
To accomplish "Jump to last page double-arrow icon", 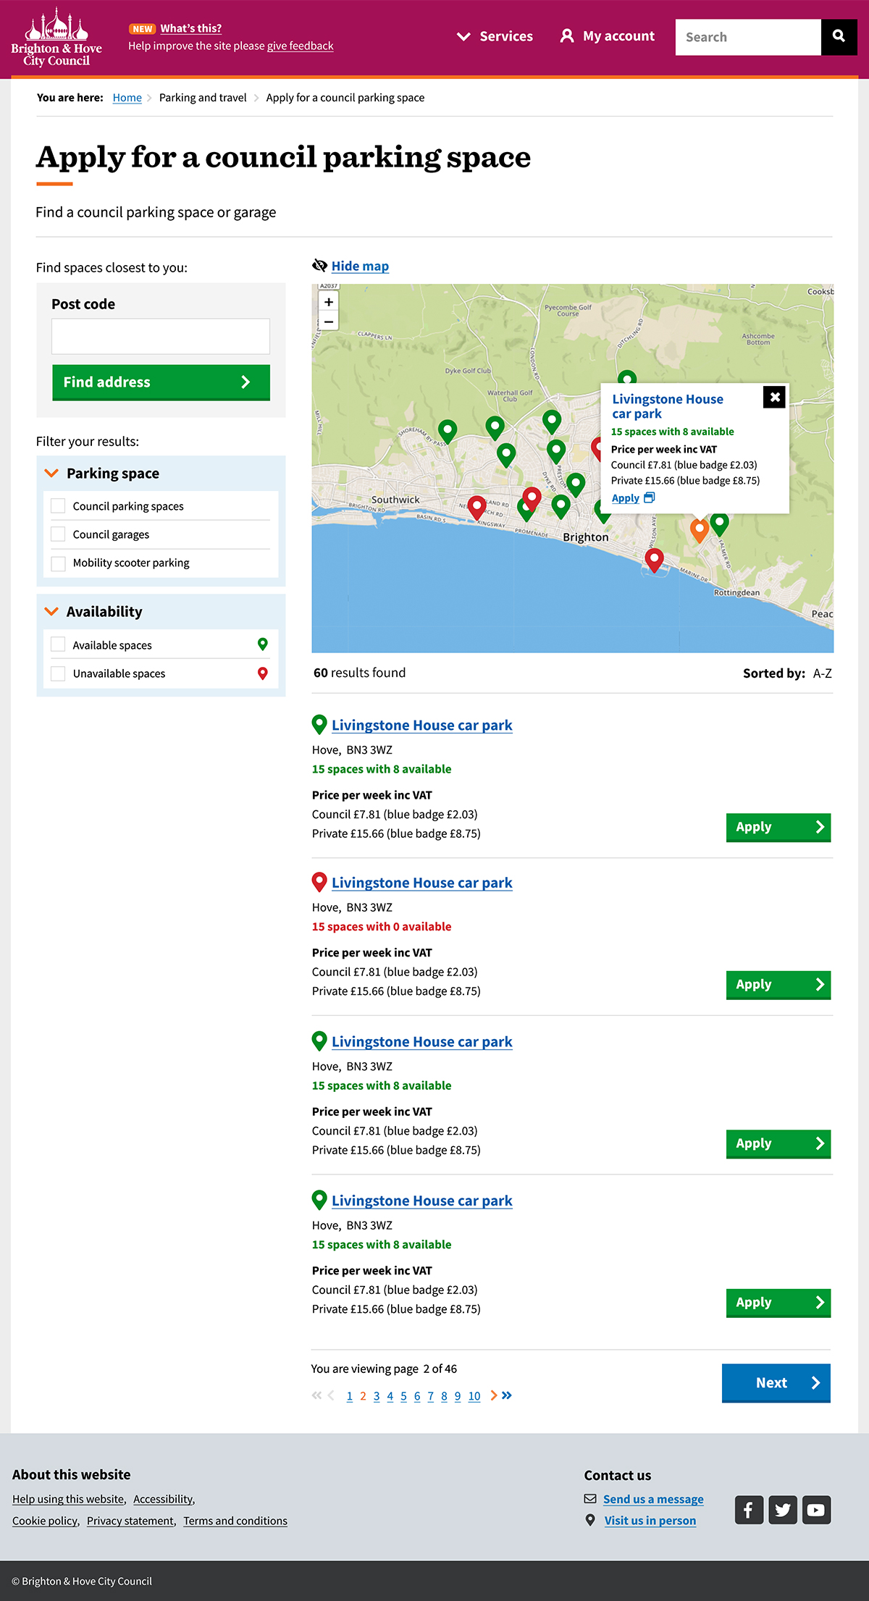I will [507, 1395].
